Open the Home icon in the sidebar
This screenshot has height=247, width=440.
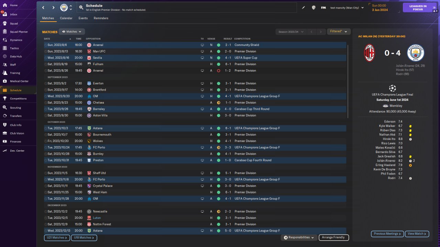tap(5, 5)
